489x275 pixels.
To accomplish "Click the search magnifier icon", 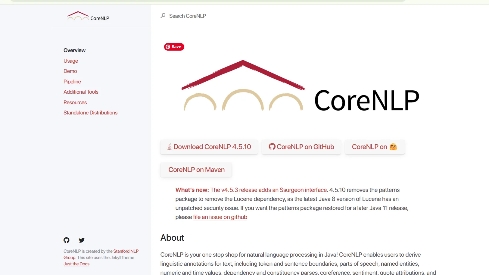I will click(x=163, y=16).
